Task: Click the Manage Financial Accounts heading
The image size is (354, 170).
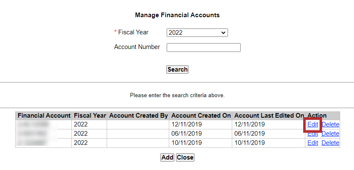Action: [177, 15]
